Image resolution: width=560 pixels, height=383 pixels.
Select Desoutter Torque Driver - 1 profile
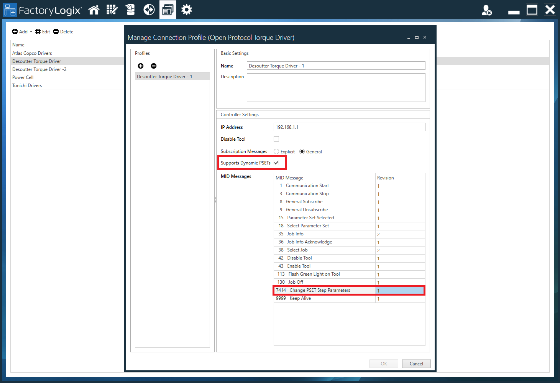[172, 76]
